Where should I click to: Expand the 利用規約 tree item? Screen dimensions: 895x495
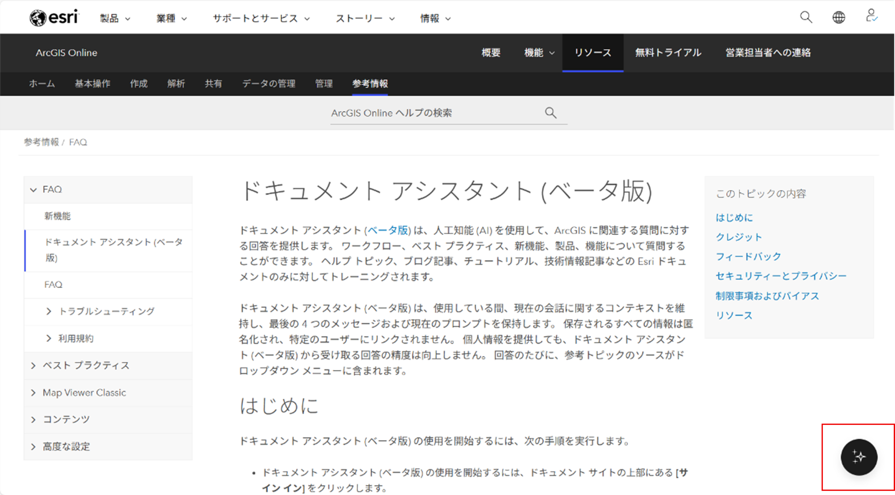coord(49,338)
